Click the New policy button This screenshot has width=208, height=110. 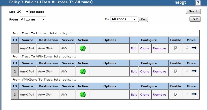coord(195,19)
